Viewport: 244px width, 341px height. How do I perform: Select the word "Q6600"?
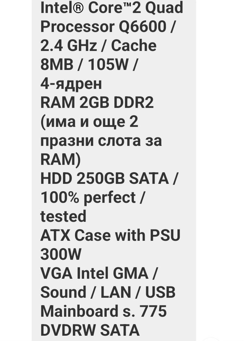pos(143,26)
